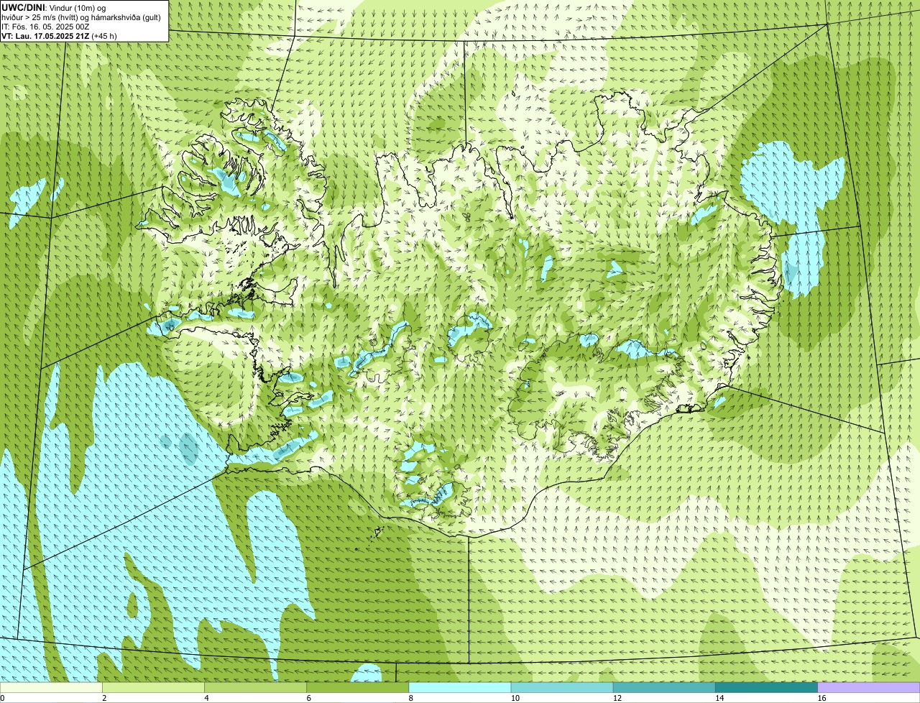
Task: Click the legend scale label '16'
Action: [822, 698]
